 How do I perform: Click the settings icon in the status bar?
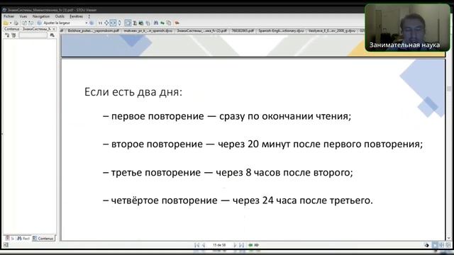(x=427, y=245)
